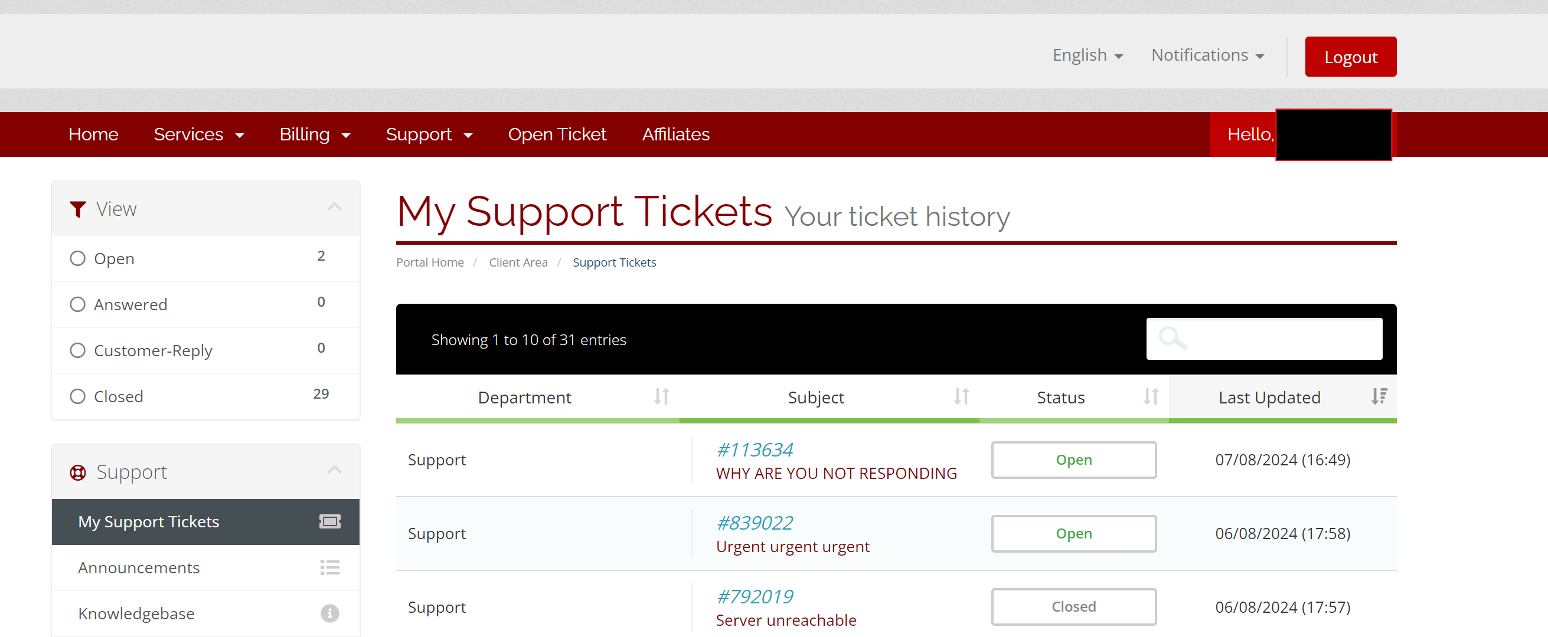The width and height of the screenshot is (1548, 637).
Task: Sort by Department using its sort arrows
Action: pos(662,397)
